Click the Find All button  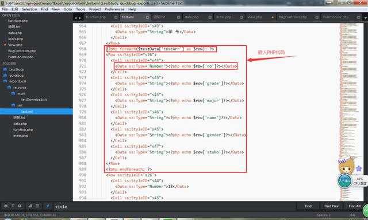354,206
